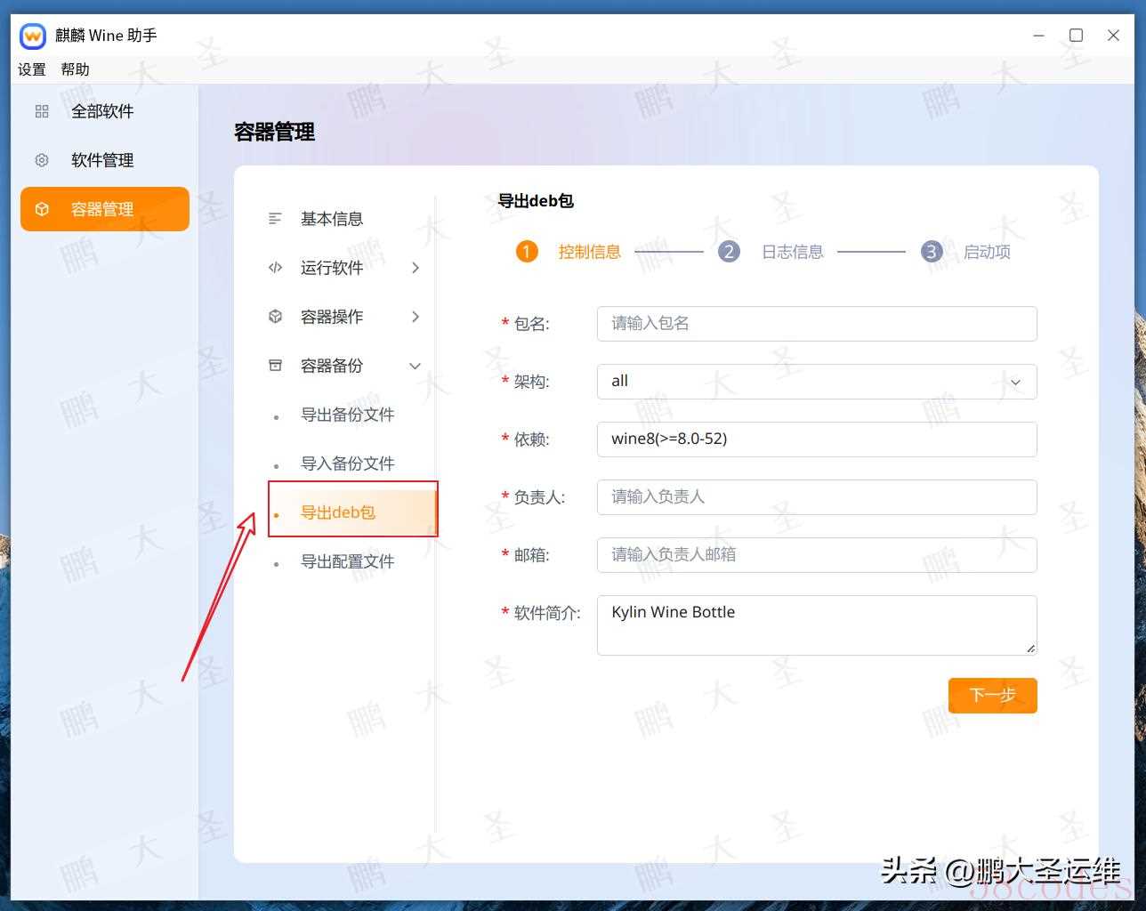Click the 全部软件 grid icon
This screenshot has height=911, width=1146.
(42, 111)
